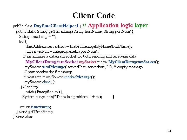Image resolution: width=187 pixels, height=140 pixels.
Task: Click the purple 'MyClientDatagramSocket' type name
Action: coord(52,62)
